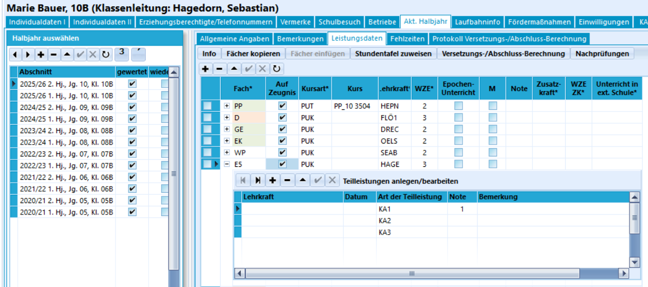
Task: Open Versetzungs-/Abschluss-Berechnung button
Action: click(503, 53)
